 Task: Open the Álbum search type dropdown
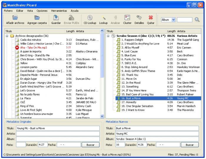[173, 20]
